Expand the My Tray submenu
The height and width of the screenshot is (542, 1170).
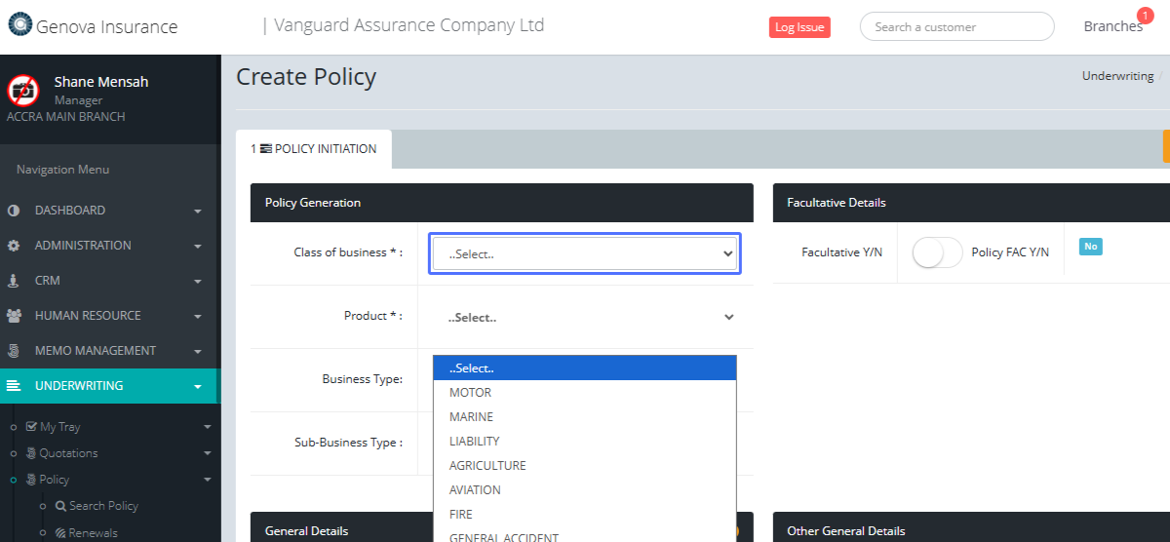click(207, 427)
